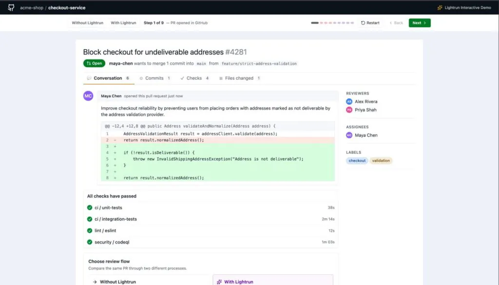Select Without Lightrun in the top bar
The width and height of the screenshot is (499, 285).
coord(88,23)
